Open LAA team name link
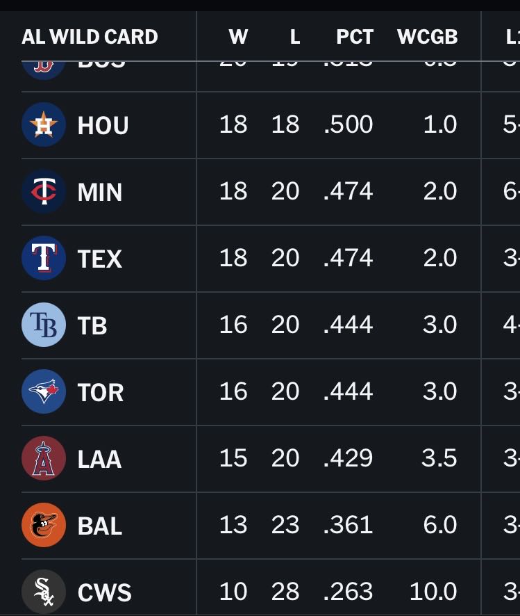Image resolution: width=520 pixels, height=616 pixels. (x=99, y=460)
